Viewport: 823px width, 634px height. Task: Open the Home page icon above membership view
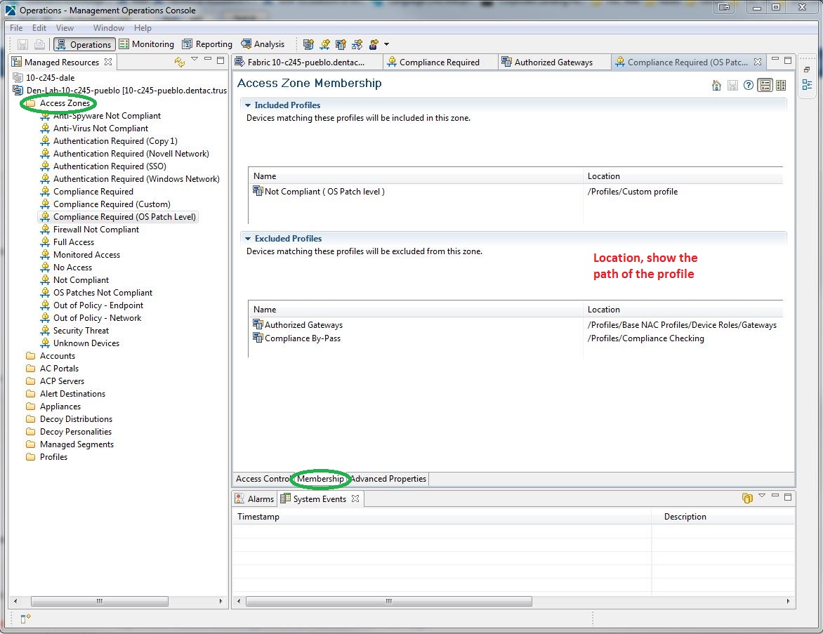716,84
